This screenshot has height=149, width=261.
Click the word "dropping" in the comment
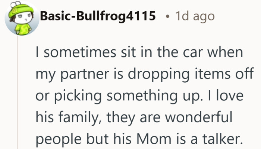click(158, 74)
